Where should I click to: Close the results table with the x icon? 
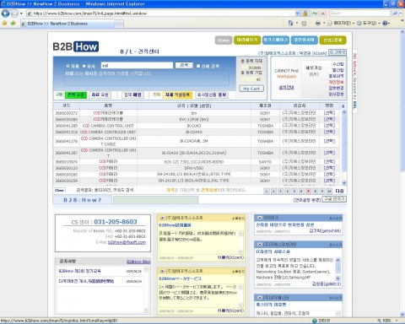coord(343,106)
